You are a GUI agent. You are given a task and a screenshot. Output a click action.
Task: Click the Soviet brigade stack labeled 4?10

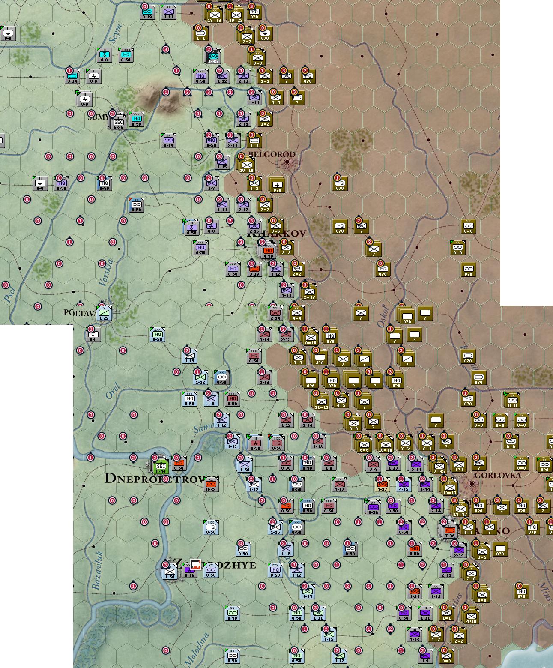point(471,616)
